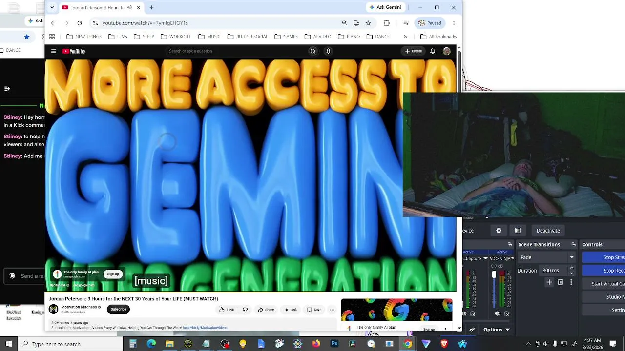This screenshot has width=625, height=351.
Task: Decrease transition duration with down arrow
Action: click(571, 273)
